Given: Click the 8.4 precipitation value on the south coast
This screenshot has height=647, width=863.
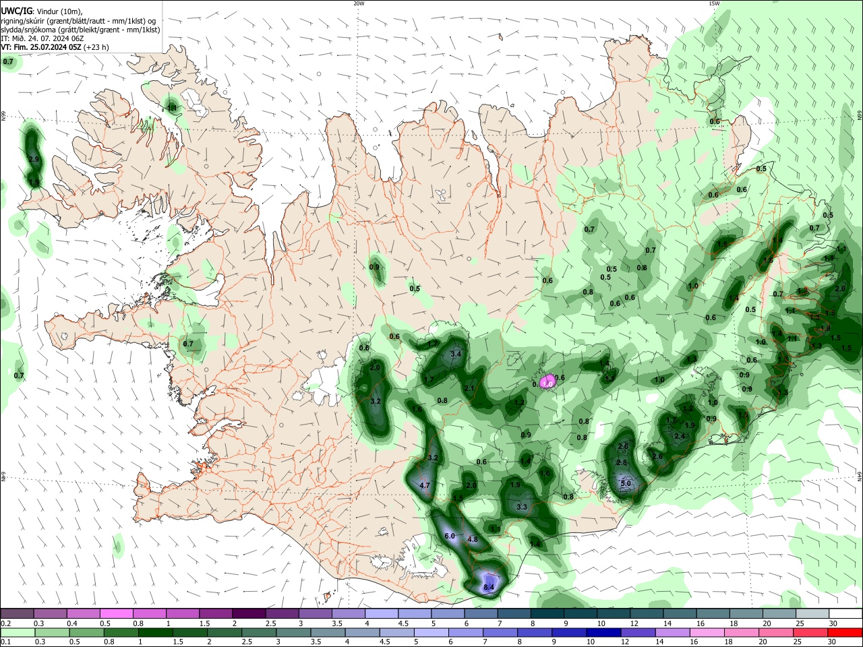Looking at the screenshot, I should tap(489, 588).
